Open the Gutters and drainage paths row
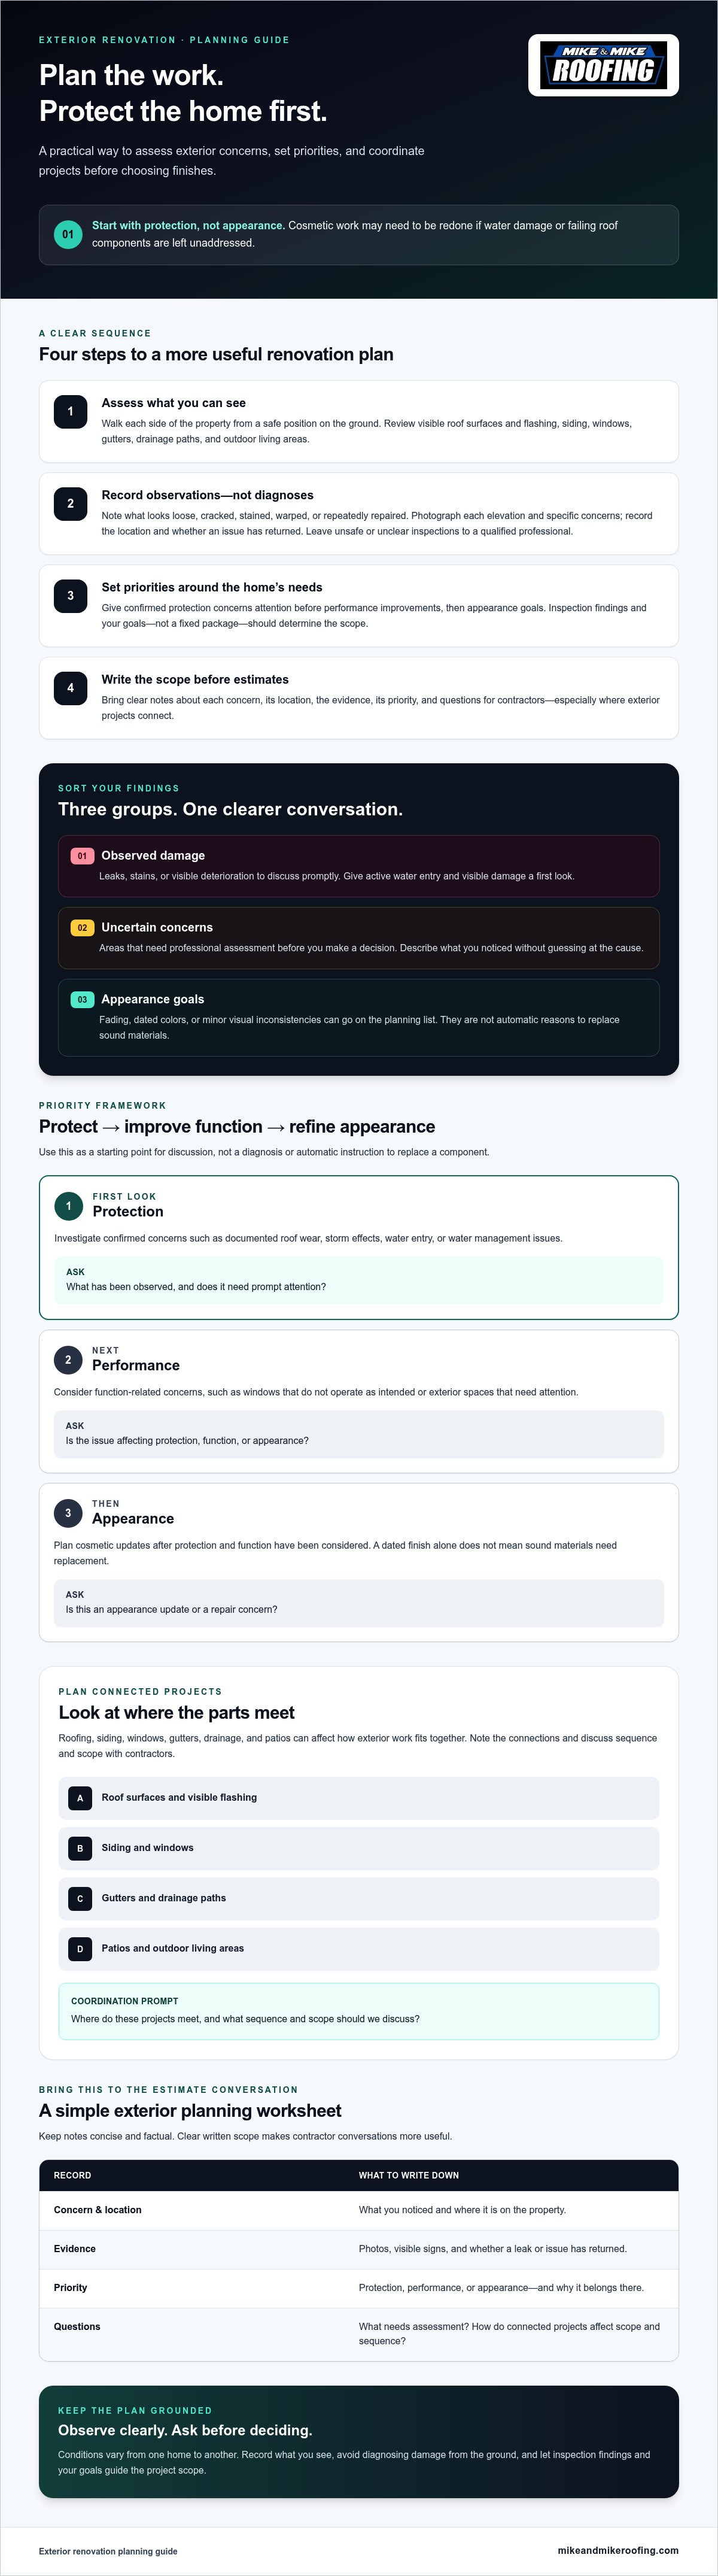Image resolution: width=718 pixels, height=2576 pixels. point(359,1898)
